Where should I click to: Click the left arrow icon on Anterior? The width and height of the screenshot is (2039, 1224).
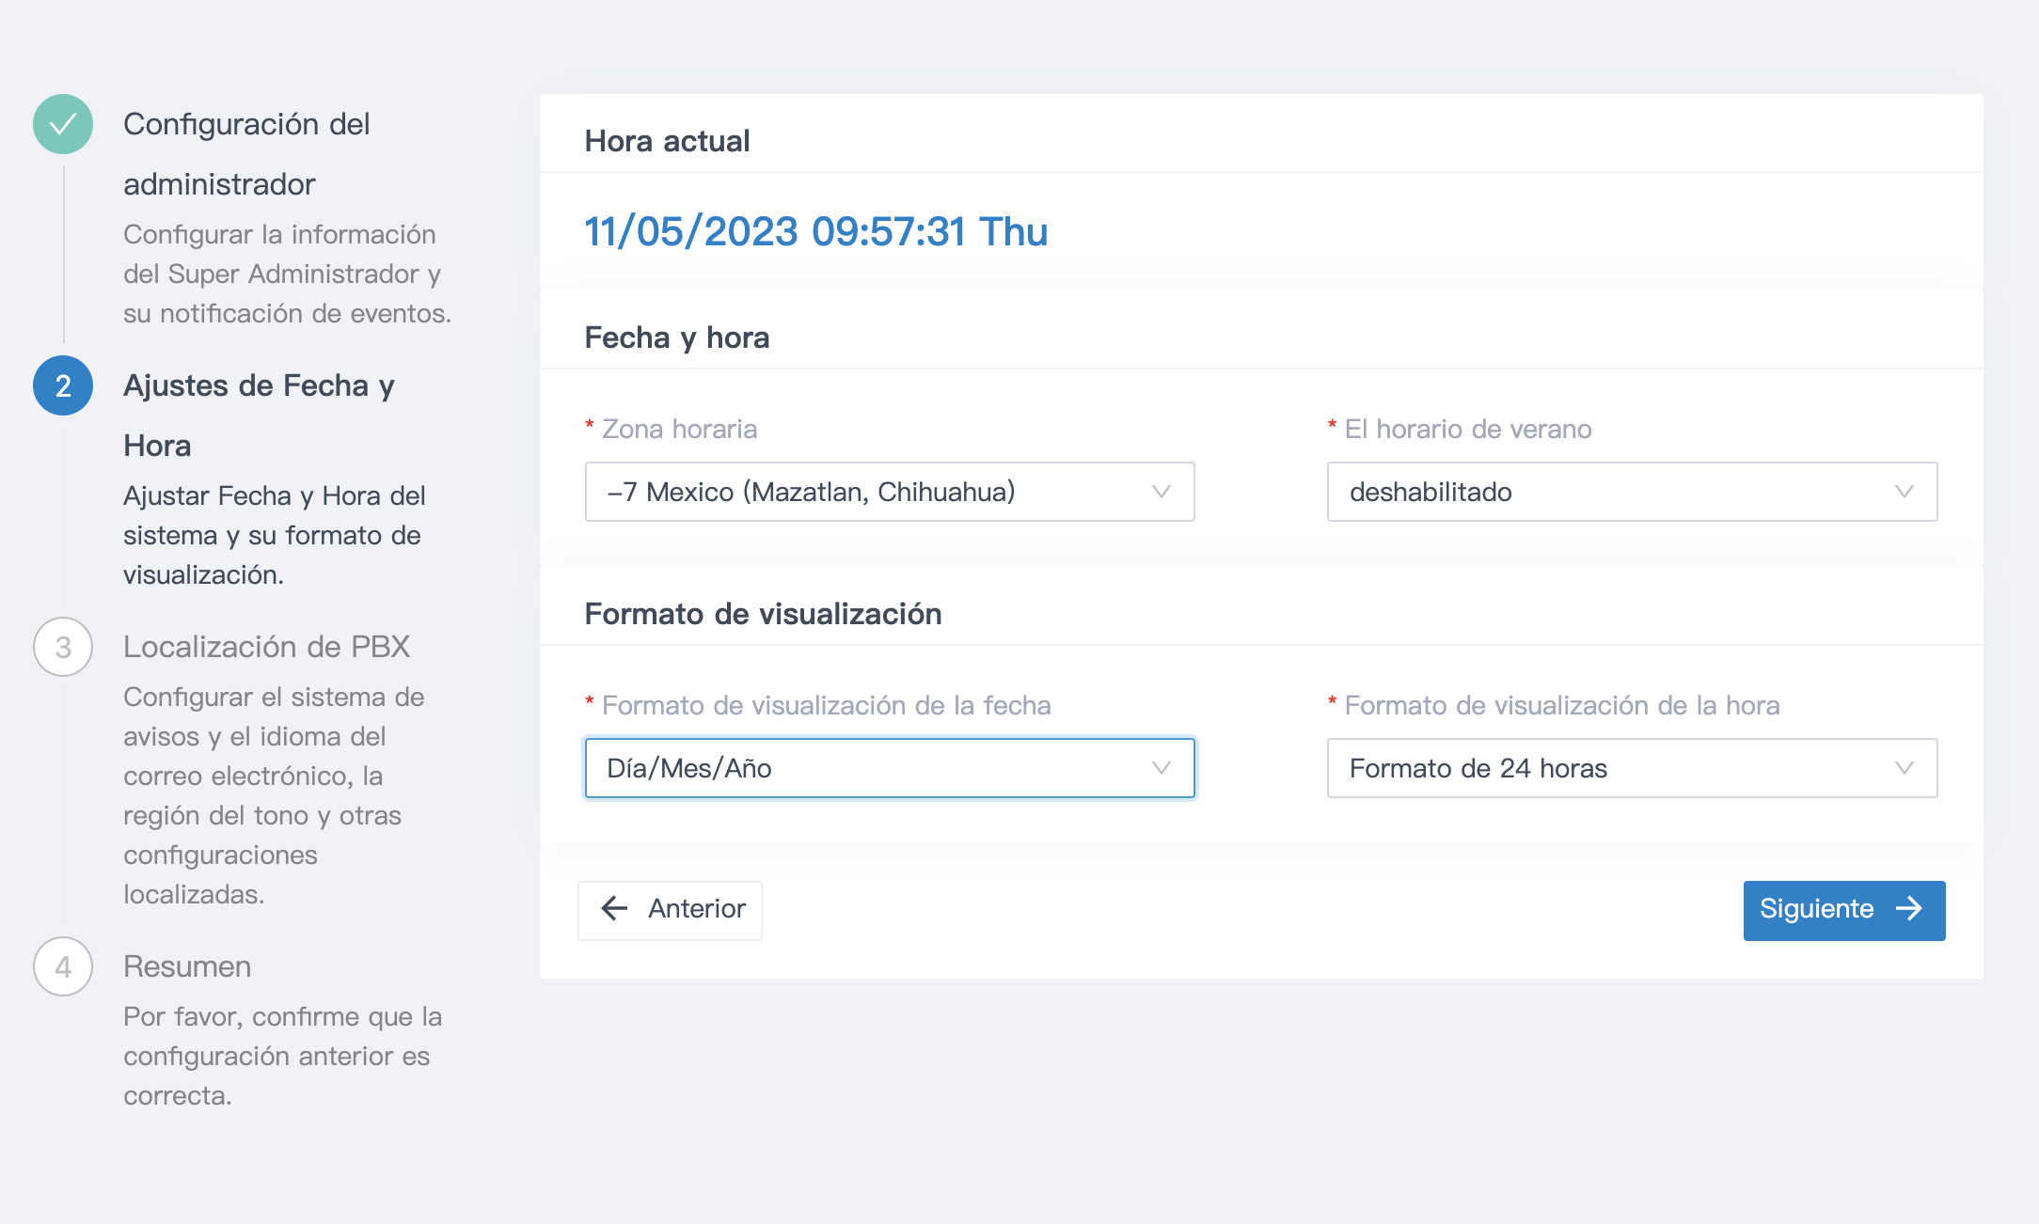click(614, 908)
